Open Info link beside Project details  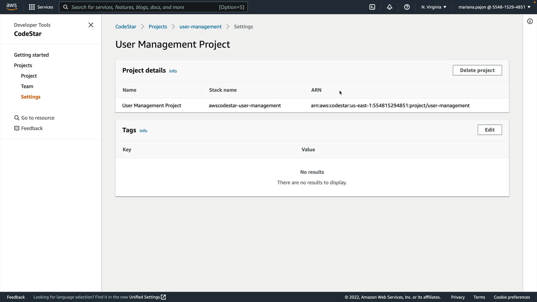pos(173,71)
